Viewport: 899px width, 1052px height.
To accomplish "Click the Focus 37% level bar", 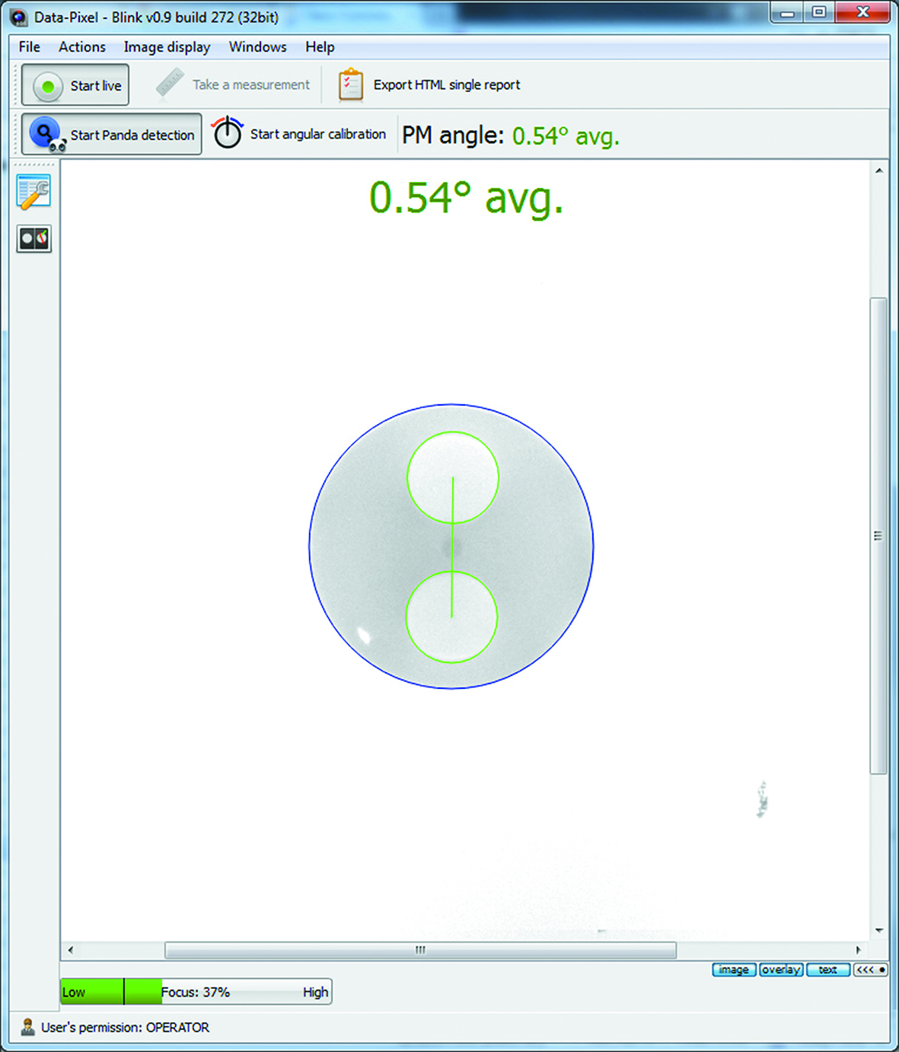I will point(196,992).
